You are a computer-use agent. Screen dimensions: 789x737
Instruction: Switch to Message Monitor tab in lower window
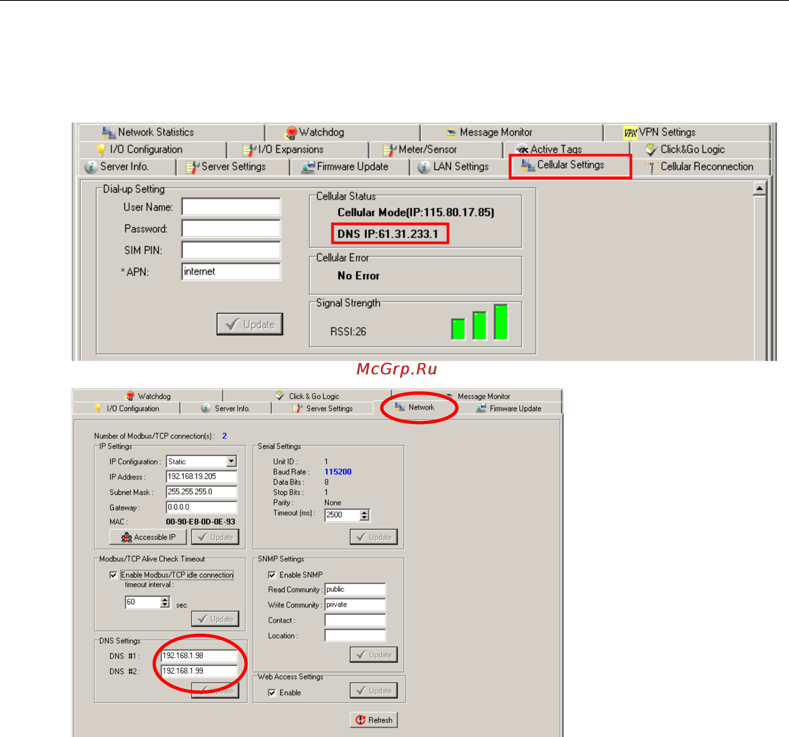click(477, 396)
